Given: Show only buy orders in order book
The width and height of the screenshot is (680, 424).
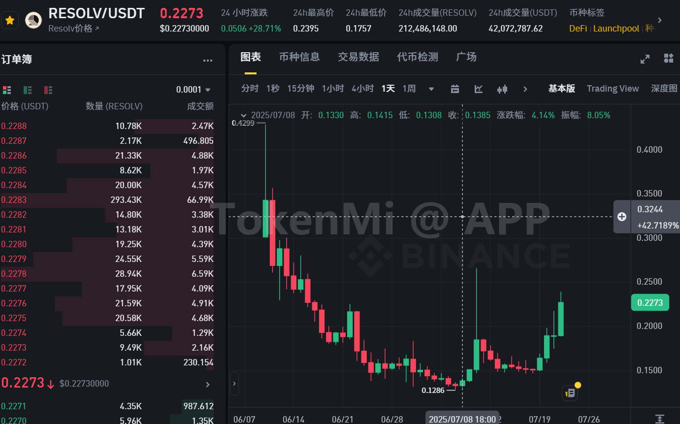Looking at the screenshot, I should [28, 90].
